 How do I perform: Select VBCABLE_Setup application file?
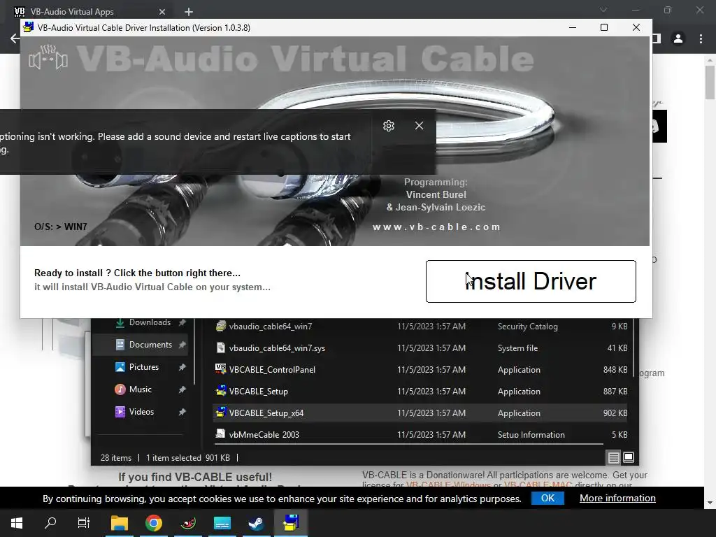tap(420, 392)
